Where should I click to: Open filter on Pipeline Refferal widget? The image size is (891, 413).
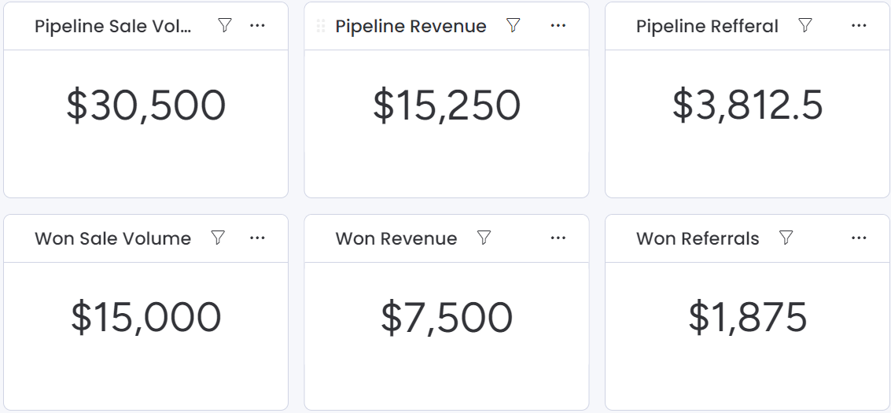pyautogui.click(x=805, y=26)
